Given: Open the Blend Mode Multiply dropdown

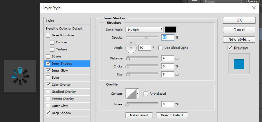Looking at the screenshot, I should click(x=145, y=30).
